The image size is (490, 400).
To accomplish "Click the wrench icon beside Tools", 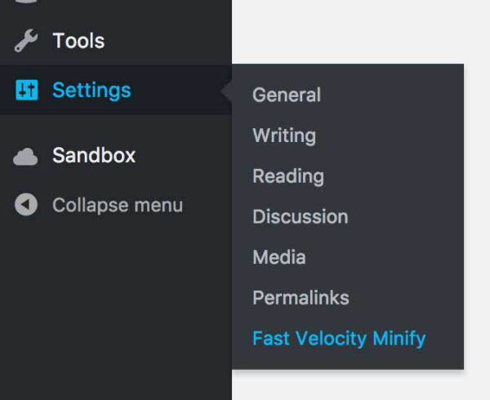I will (26, 41).
